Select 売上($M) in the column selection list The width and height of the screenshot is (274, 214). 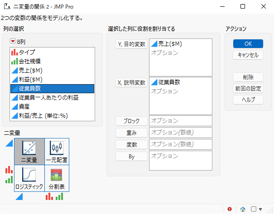pos(53,70)
